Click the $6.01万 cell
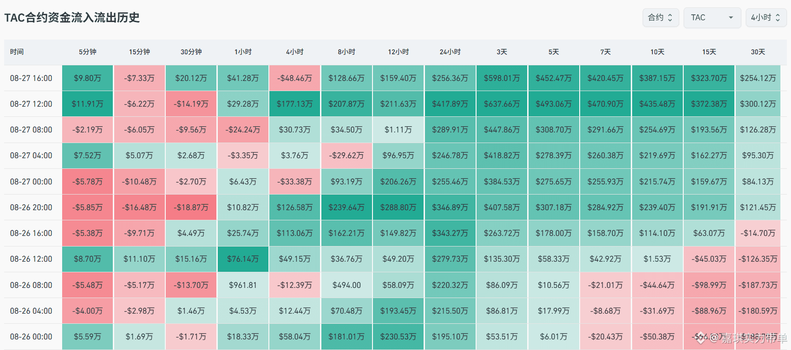 [x=553, y=337]
